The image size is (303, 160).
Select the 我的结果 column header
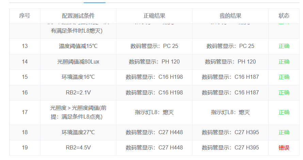pos(230,16)
